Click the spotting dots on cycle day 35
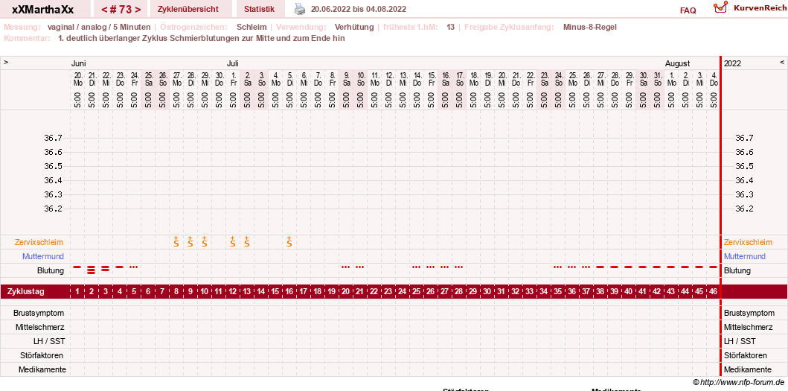The image size is (788, 391). point(557,267)
